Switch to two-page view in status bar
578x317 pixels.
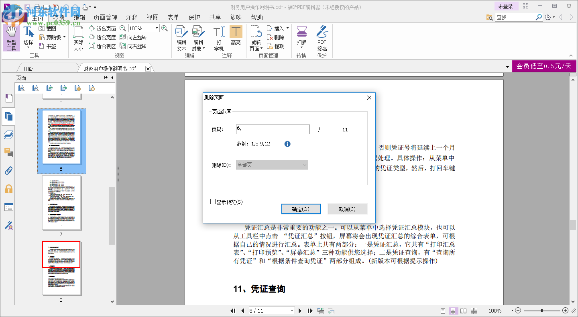coord(463,310)
